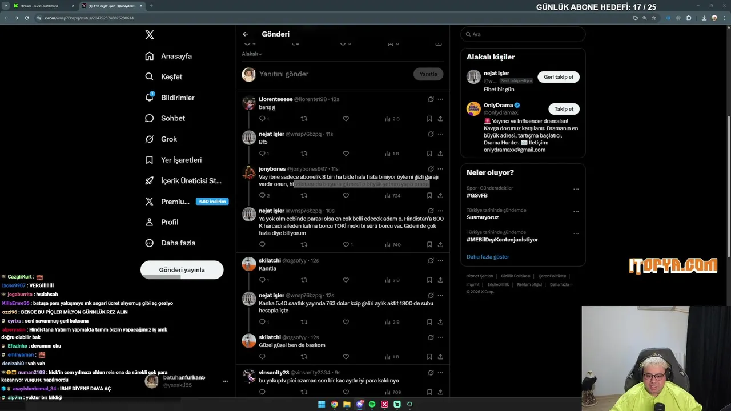731x411 pixels.
Task: Open Windows Start menu
Action: (322, 404)
